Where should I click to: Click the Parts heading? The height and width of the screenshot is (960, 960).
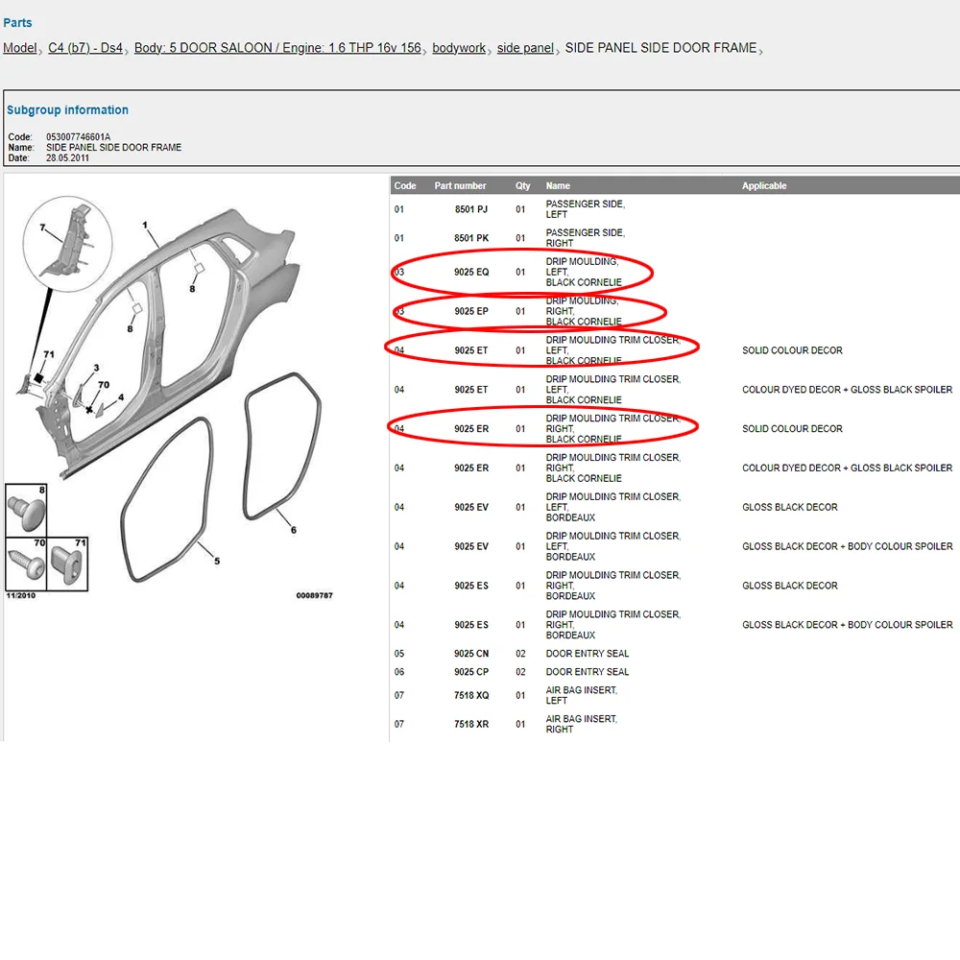(x=17, y=23)
